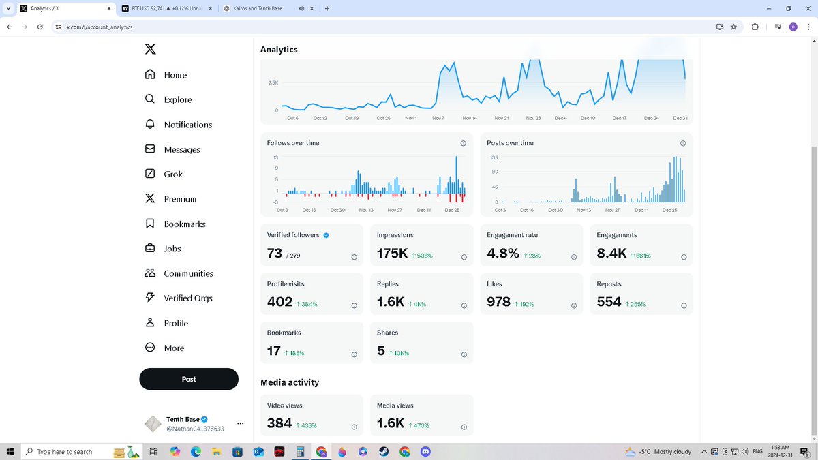Open Chrome profile avatar
The width and height of the screenshot is (818, 460).
click(x=793, y=27)
